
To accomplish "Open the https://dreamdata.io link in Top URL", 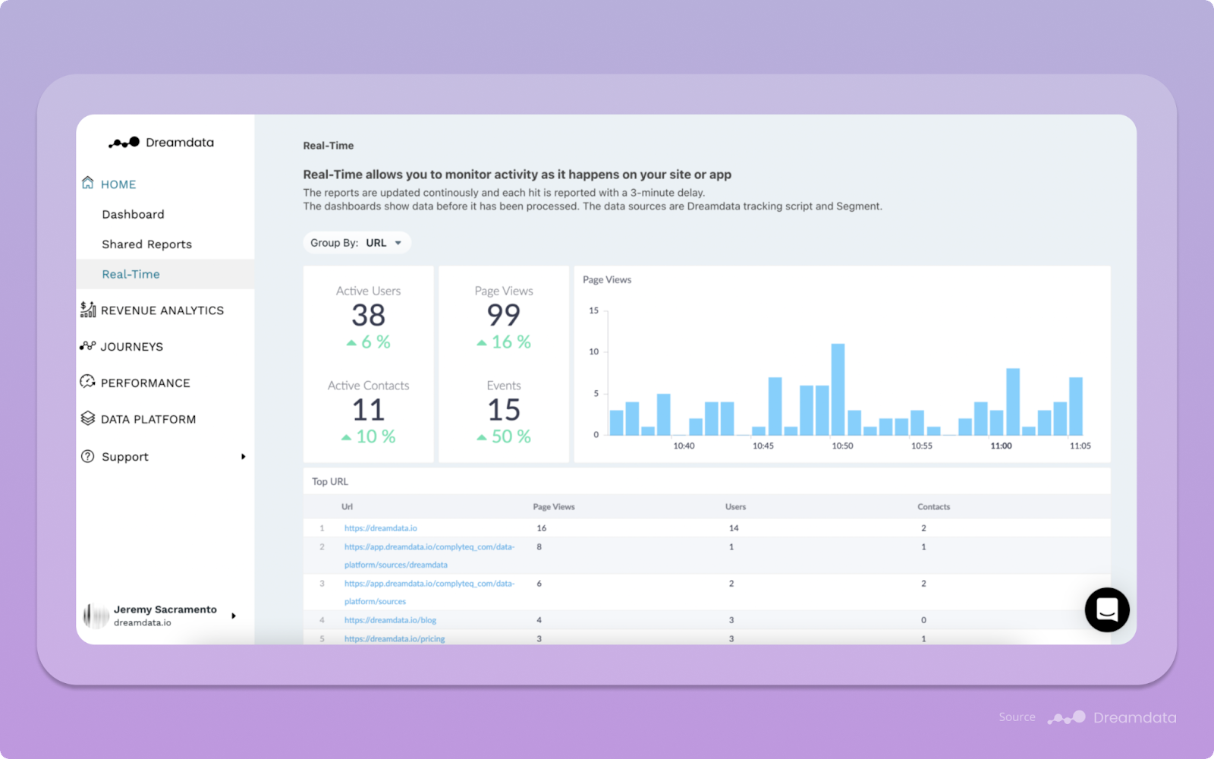I will pos(380,528).
